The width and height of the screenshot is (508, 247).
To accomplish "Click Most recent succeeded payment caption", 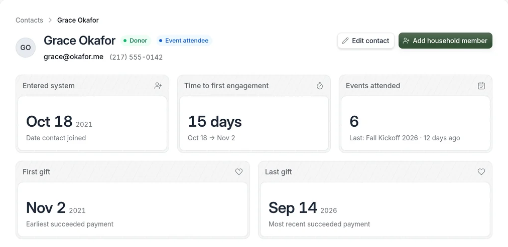I will coord(319,224).
